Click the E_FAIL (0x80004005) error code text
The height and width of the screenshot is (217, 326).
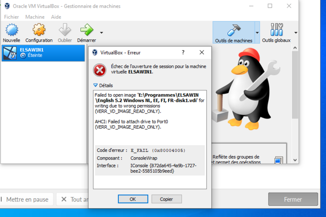[158, 150]
